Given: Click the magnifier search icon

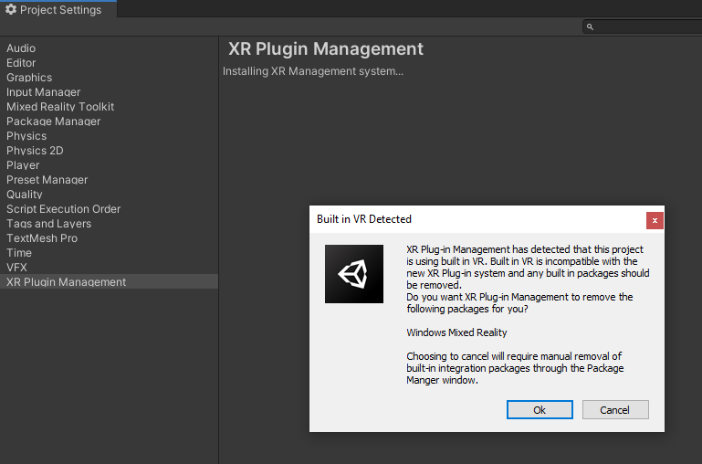Looking at the screenshot, I should (590, 26).
